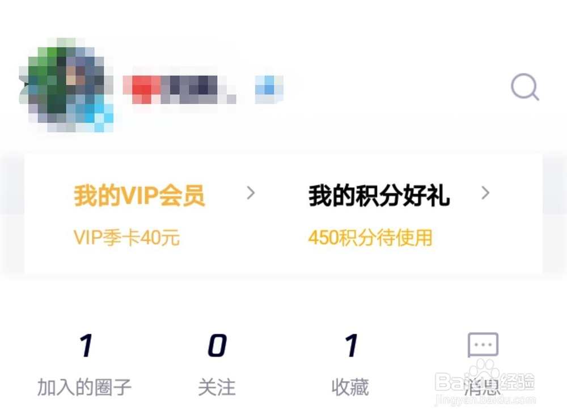Select 加入的圈子 tab label
Screen dimensions: 567x419
pyautogui.click(x=84, y=387)
